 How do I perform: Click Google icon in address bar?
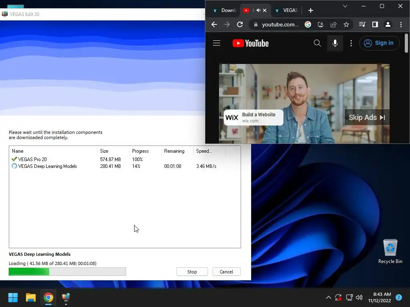coord(308,24)
